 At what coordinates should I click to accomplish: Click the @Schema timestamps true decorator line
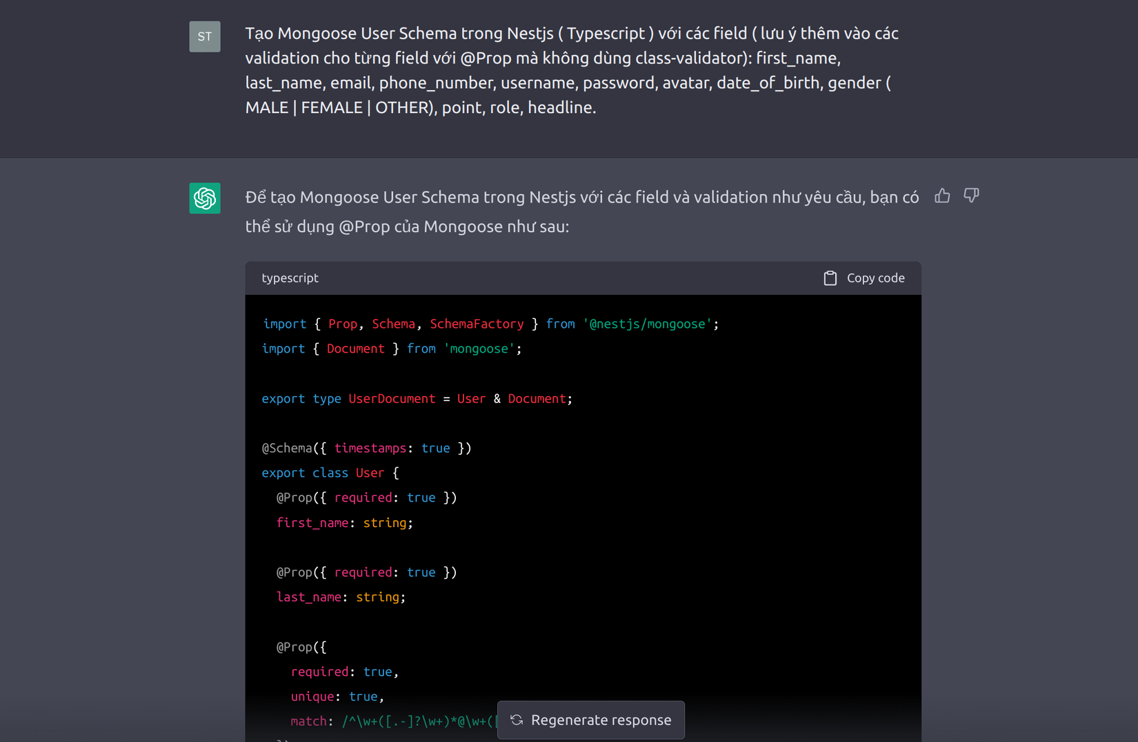coord(367,448)
